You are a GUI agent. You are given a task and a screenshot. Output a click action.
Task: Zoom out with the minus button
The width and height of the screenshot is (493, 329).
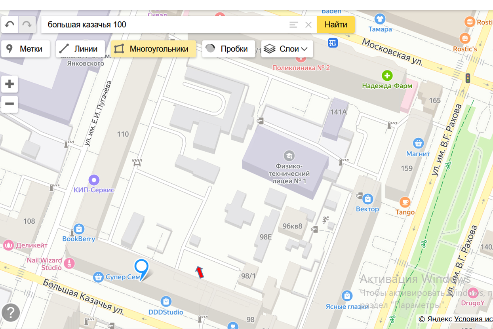point(10,104)
